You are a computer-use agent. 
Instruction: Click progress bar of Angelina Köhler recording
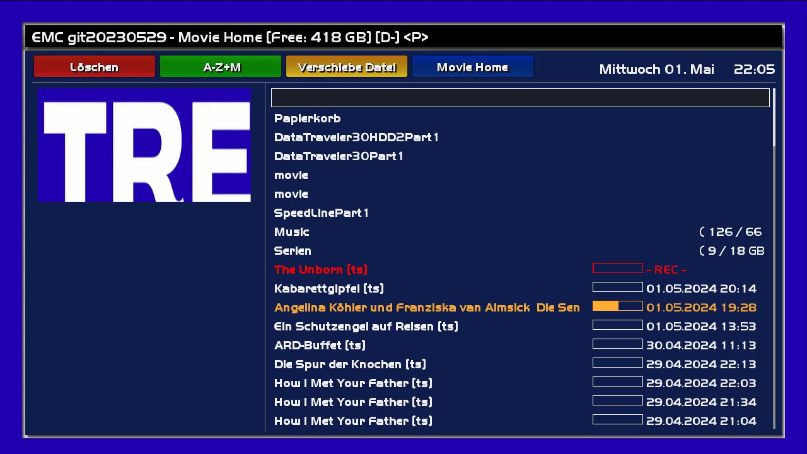(x=617, y=306)
